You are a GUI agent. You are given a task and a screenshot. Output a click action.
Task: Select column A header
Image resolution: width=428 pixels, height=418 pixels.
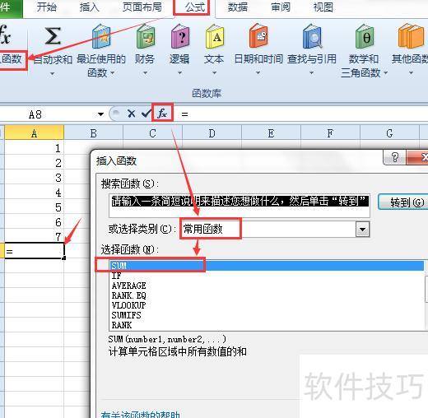[x=35, y=133]
